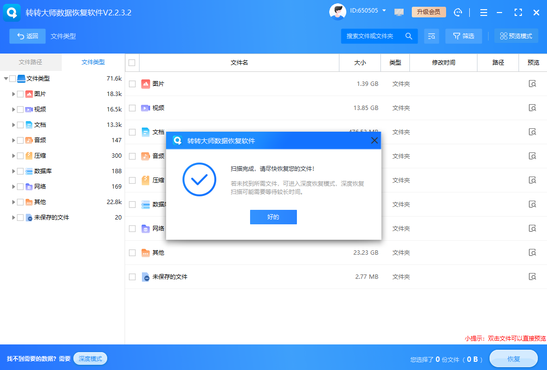Screen dimensions: 547x370
Task: Click the monitor/screen icon in title bar
Action: 399,12
